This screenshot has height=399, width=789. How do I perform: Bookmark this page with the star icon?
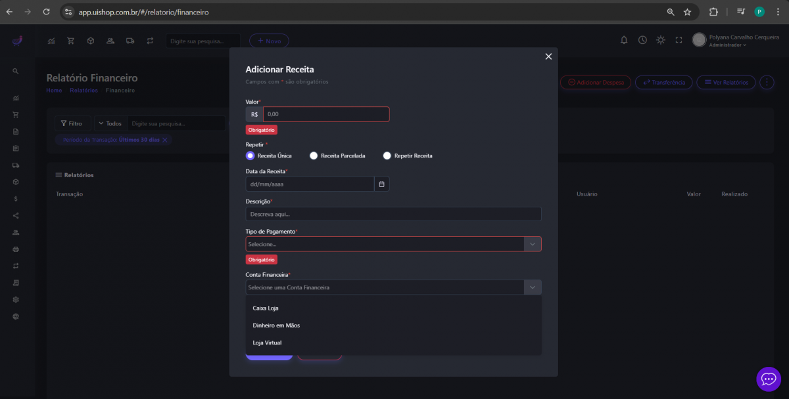coord(687,12)
